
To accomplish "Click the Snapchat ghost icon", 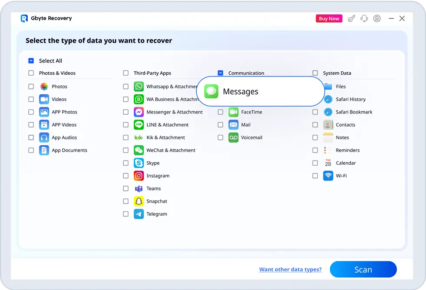I will tap(139, 201).
